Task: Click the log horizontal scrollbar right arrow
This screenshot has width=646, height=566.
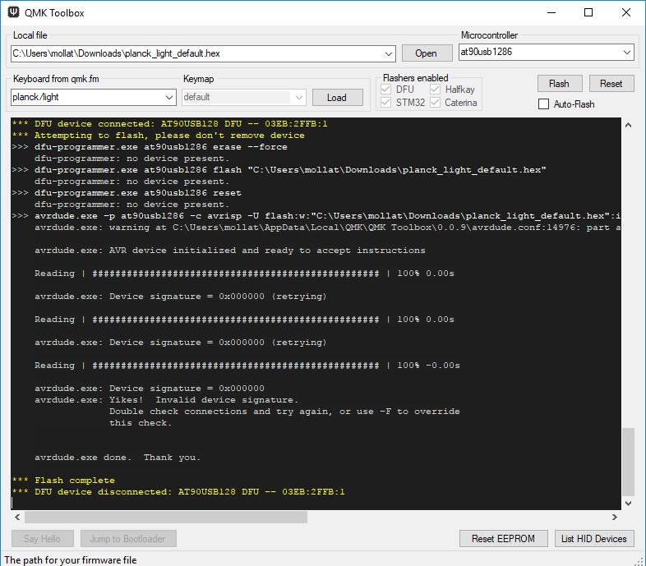Action: pos(614,518)
